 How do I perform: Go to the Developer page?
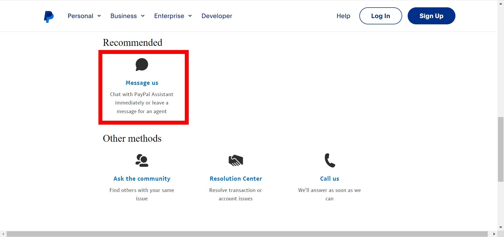click(x=217, y=16)
